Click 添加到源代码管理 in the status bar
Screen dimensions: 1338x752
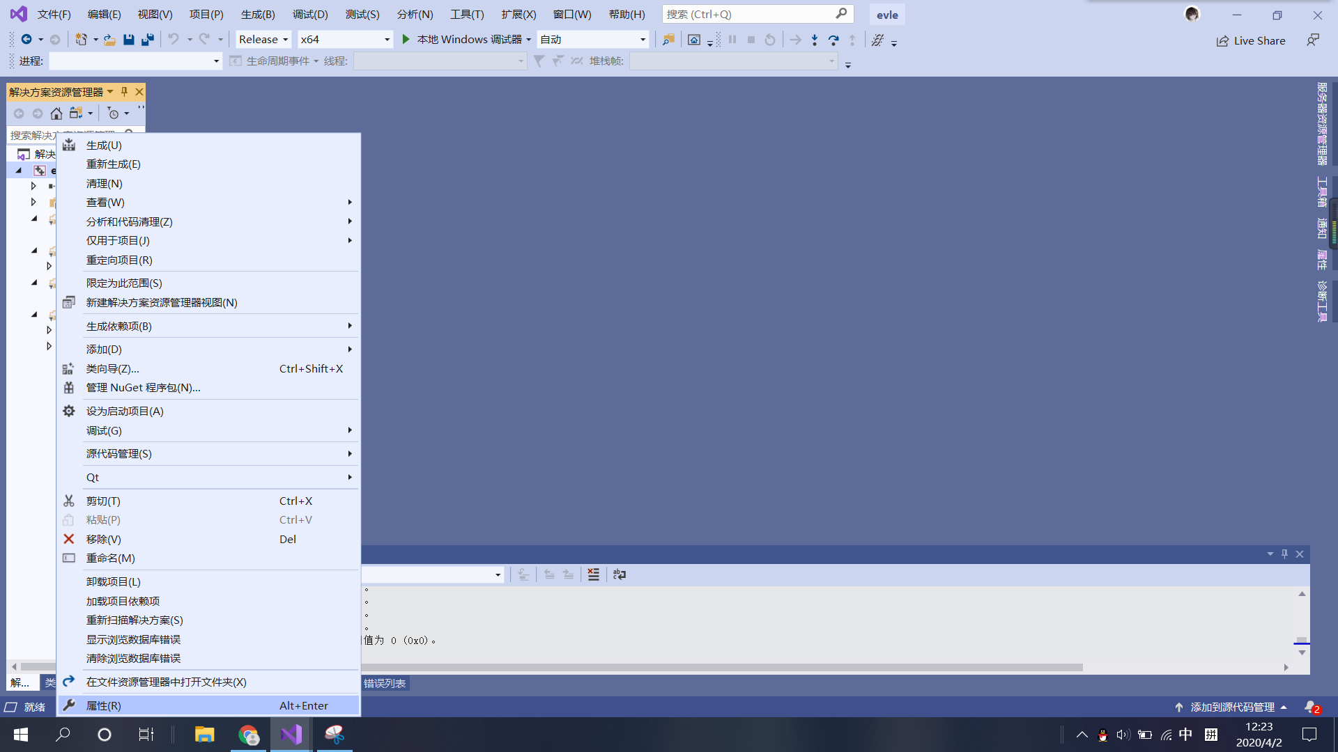coord(1232,707)
